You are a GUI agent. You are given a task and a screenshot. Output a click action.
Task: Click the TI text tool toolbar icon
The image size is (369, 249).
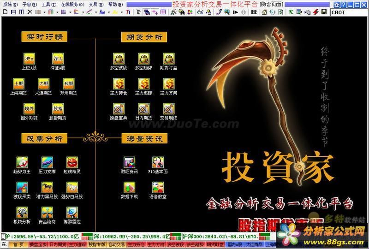128,12
